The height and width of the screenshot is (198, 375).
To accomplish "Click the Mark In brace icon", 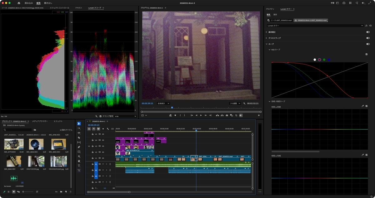I will pos(180,115).
